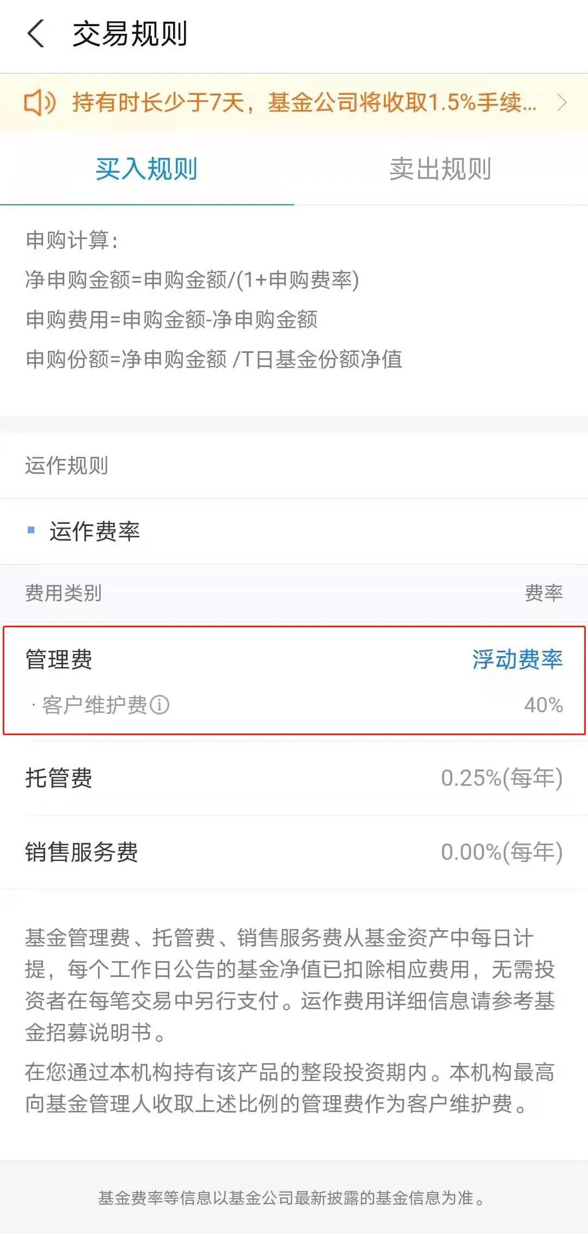Switch to the 卖出规则 tab
Viewport: 588px width, 1234px height.
440,169
